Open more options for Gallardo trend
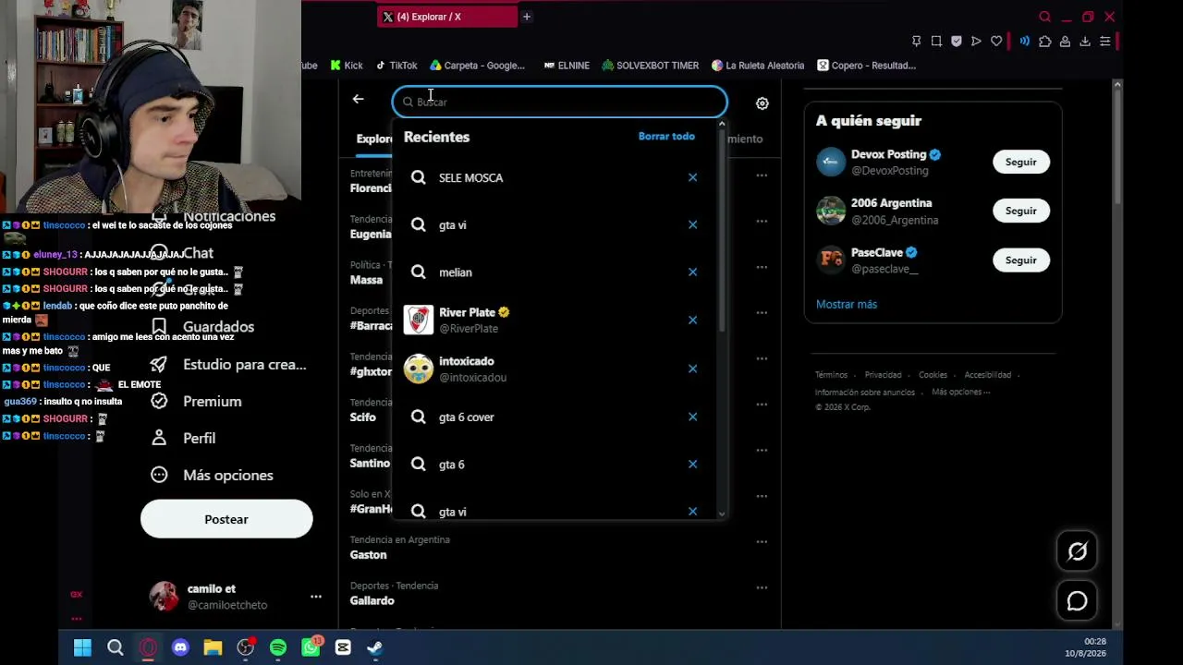Screen dimensions: 1183x665 762,587
